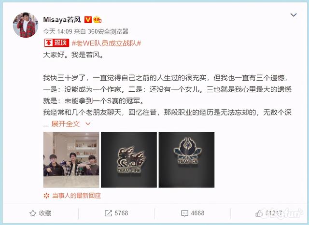Open hashtag #老WE队员成立战队#
The width and height of the screenshot is (309, 225).
pos(106,43)
